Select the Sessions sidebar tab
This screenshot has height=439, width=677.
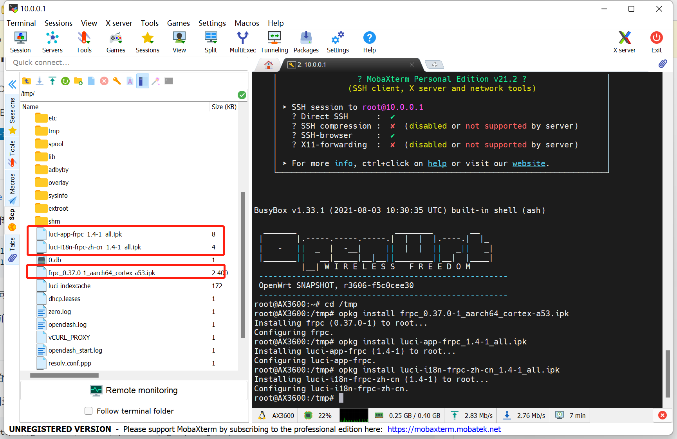pos(12,115)
